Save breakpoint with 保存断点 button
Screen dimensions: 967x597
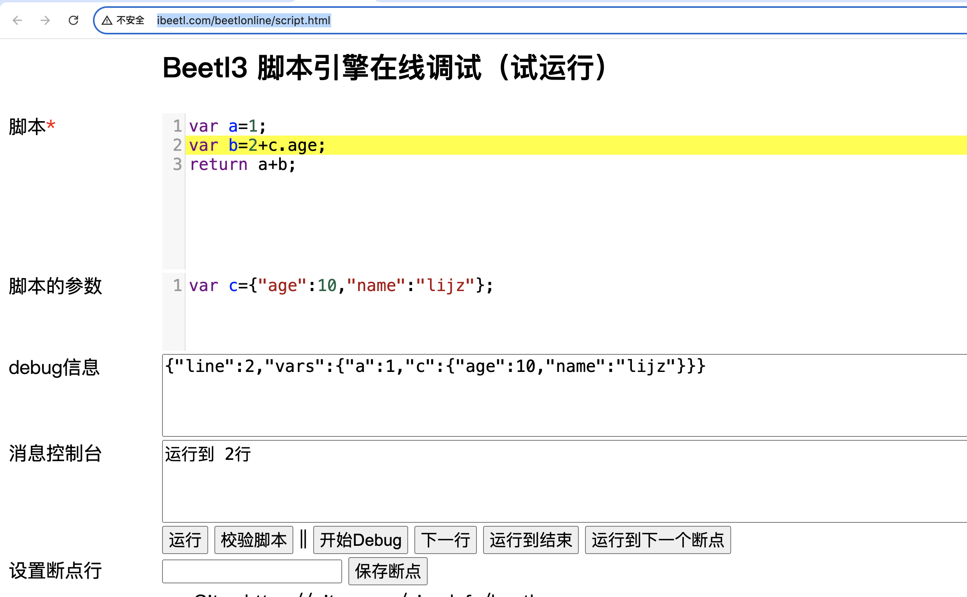[387, 571]
